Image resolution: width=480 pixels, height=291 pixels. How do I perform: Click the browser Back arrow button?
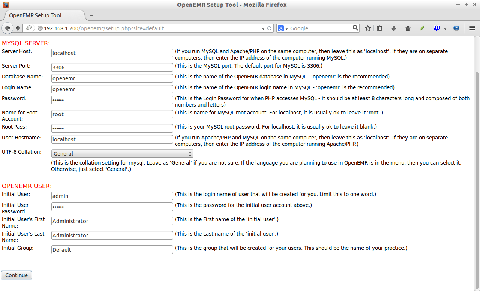coord(8,28)
